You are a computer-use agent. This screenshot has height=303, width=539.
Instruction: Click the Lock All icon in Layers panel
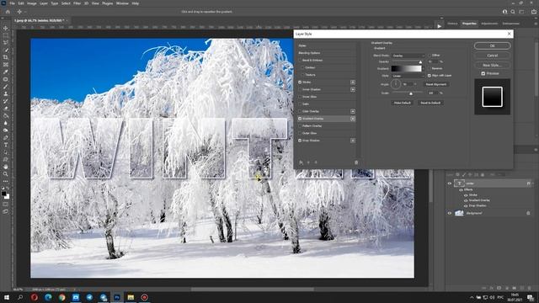483,174
